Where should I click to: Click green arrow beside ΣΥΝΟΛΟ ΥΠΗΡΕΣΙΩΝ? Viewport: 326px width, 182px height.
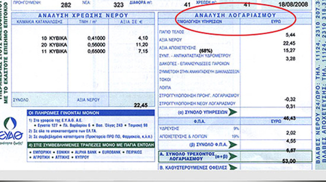click(x=233, y=112)
